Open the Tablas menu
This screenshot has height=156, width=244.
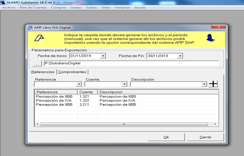click(91, 7)
